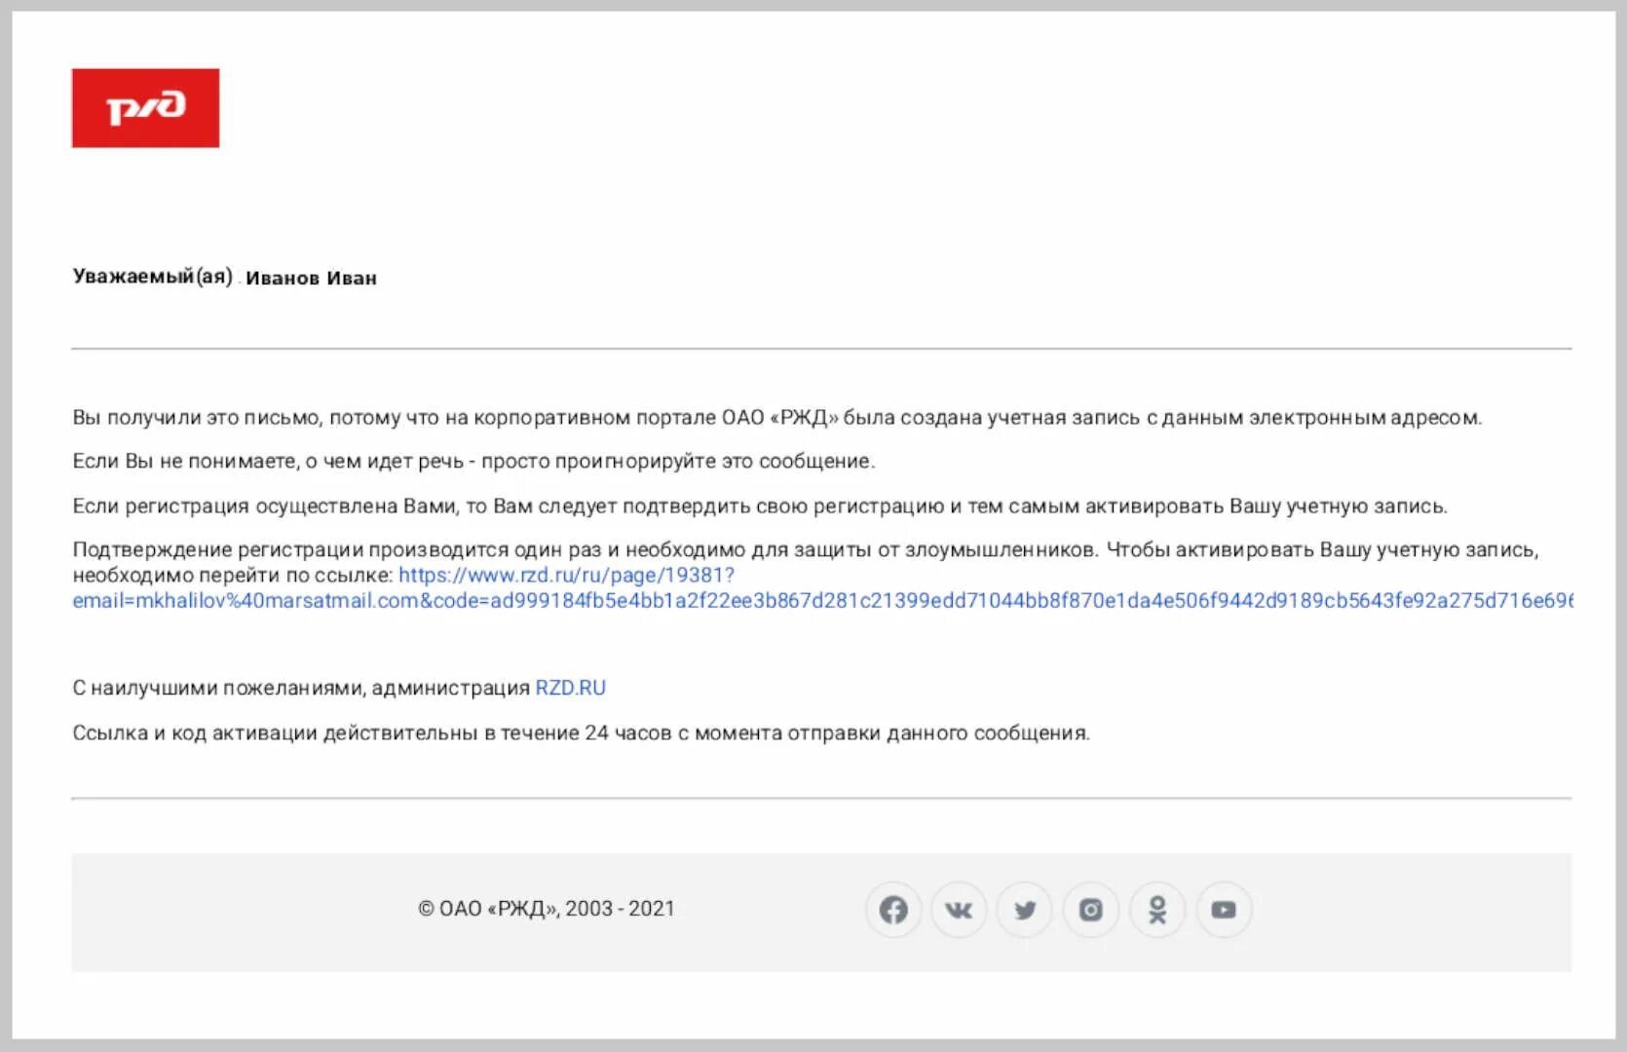Click the copyright text ОАО «РЖД», 2003 - 2021
1627x1052 pixels.
point(547,909)
